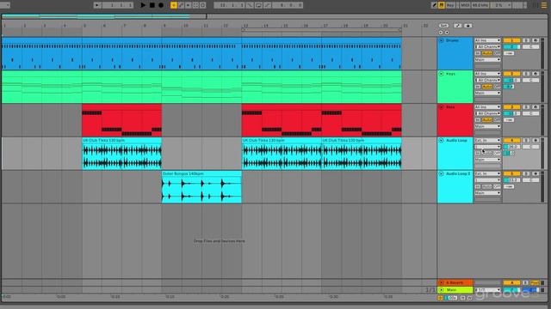Click the Stop button in transport
The height and width of the screenshot is (309, 551).
(x=152, y=5)
